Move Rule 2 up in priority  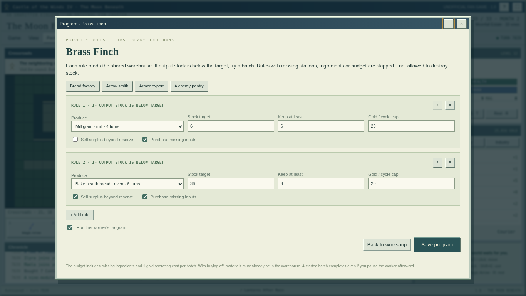point(437,163)
